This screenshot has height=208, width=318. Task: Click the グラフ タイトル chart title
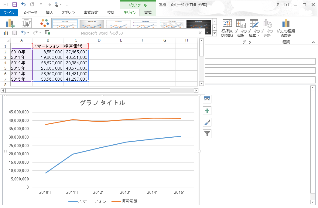click(x=102, y=103)
